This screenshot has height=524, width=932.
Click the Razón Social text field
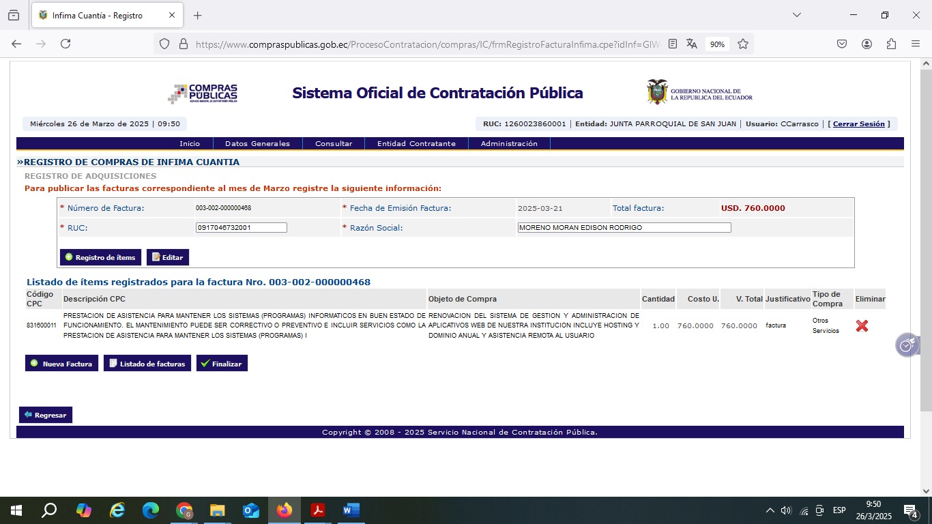[x=624, y=228]
